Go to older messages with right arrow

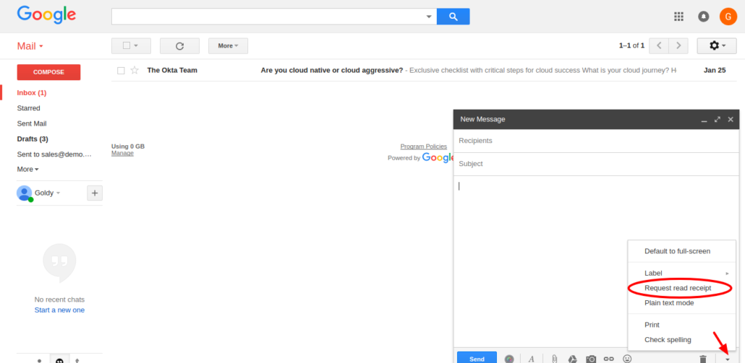pos(678,45)
